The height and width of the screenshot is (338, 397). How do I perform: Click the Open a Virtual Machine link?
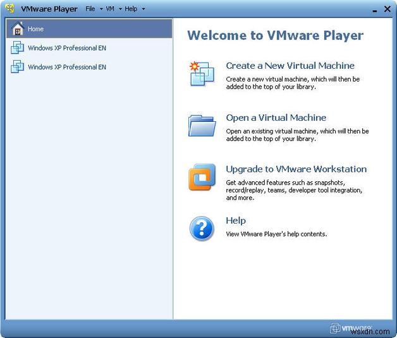pos(276,118)
